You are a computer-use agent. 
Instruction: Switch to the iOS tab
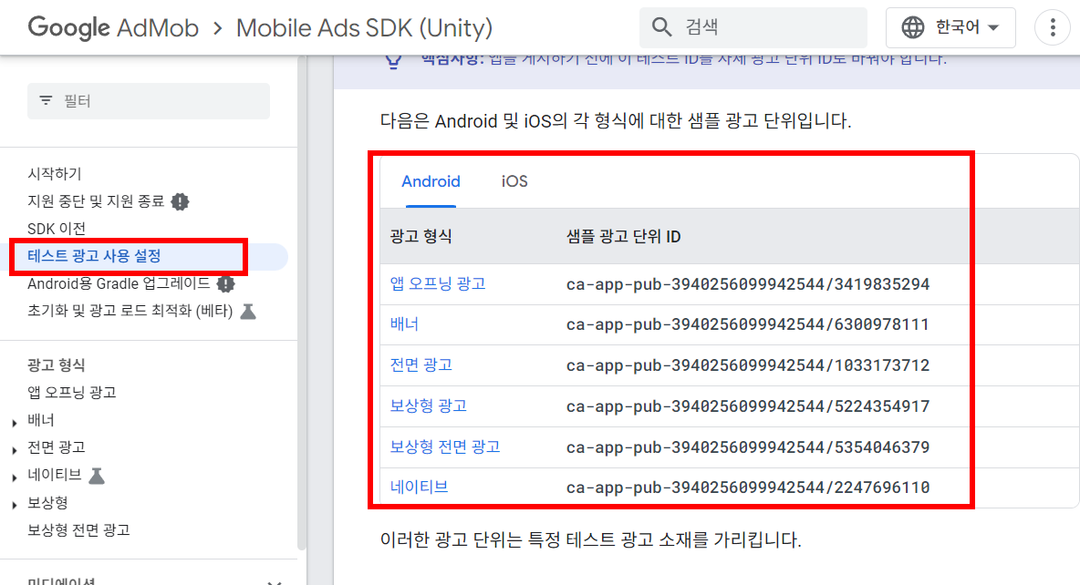pyautogui.click(x=514, y=181)
